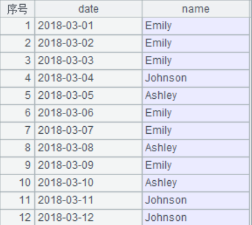Click the 序号 column header
This screenshot has width=252, height=225.
(17, 9)
